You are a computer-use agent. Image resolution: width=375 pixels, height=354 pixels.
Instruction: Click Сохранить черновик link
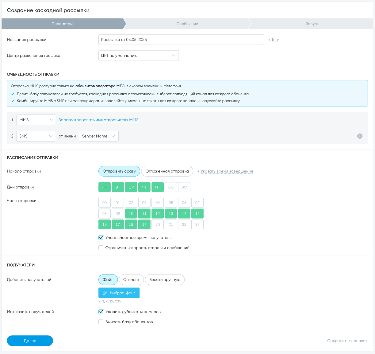pyautogui.click(x=347, y=340)
